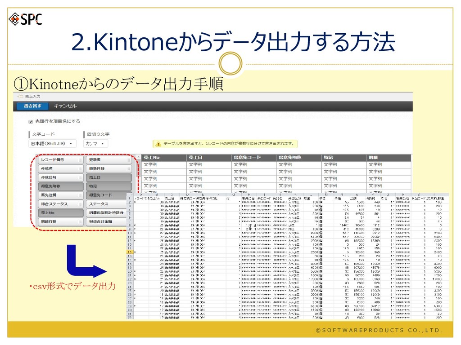Select the 消費税端数計算区分 field chip
Image resolution: width=461 pixels, height=345 pixels.
point(107,212)
